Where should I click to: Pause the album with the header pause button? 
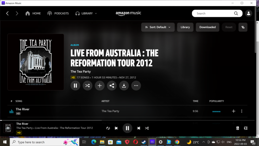tap(75, 86)
